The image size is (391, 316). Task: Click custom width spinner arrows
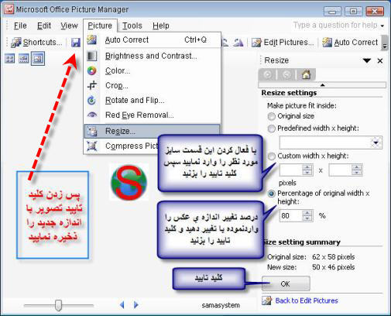click(x=307, y=170)
